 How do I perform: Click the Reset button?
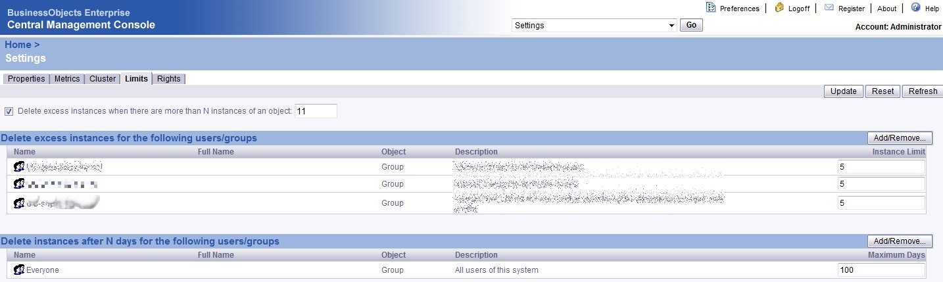pyautogui.click(x=883, y=91)
